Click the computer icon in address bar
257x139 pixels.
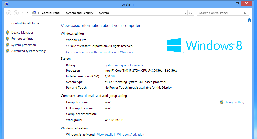tap(34, 13)
